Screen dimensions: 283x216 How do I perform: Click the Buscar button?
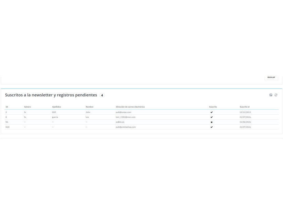coord(271,78)
